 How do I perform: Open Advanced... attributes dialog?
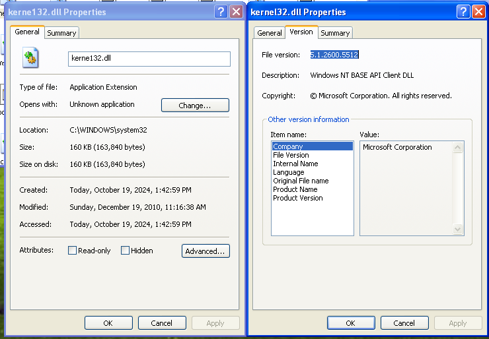(x=206, y=251)
